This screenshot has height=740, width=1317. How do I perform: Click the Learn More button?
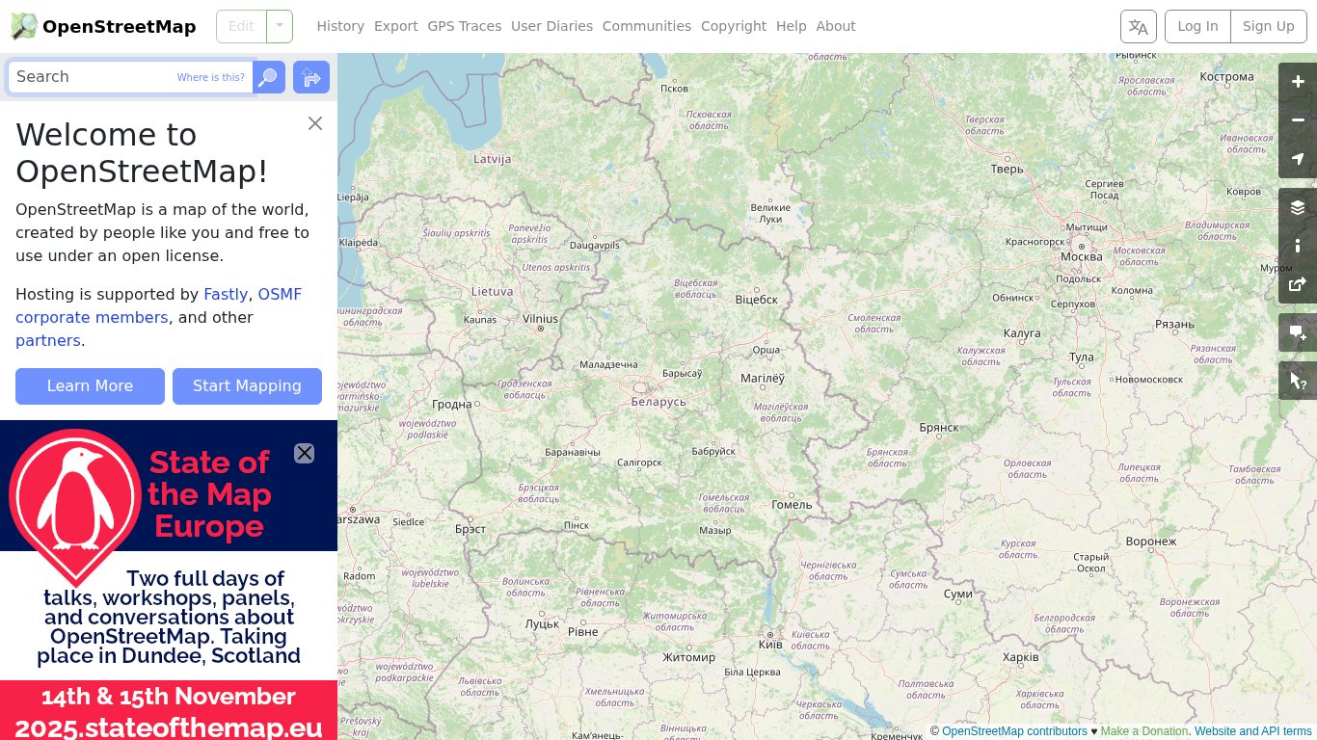(x=90, y=386)
